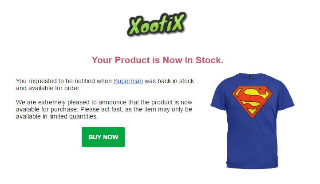Click the word 'Product' in the heading

(x=132, y=60)
